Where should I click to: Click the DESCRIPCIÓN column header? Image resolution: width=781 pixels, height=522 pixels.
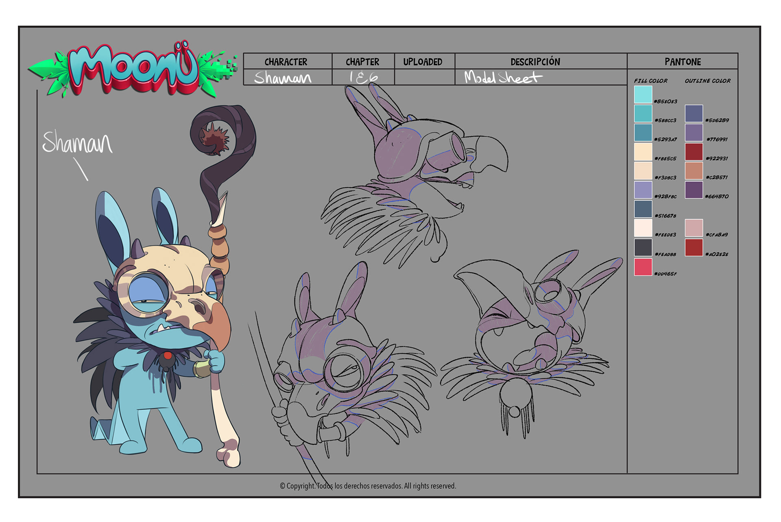pos(535,62)
